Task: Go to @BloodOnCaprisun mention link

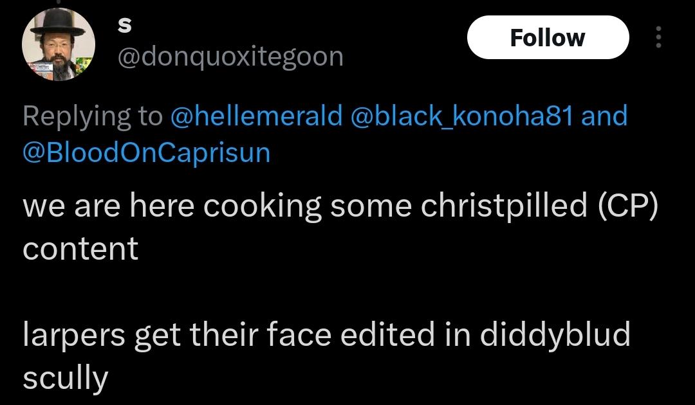Action: tap(146, 153)
